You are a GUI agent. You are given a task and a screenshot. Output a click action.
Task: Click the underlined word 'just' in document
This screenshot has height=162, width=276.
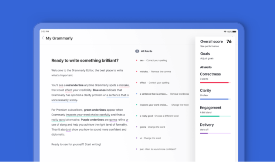coord(68,130)
